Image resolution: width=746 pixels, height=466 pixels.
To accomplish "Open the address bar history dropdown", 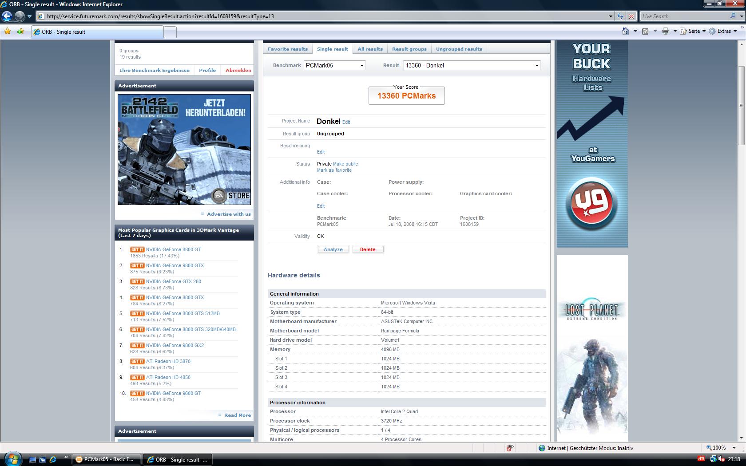I will [611, 16].
